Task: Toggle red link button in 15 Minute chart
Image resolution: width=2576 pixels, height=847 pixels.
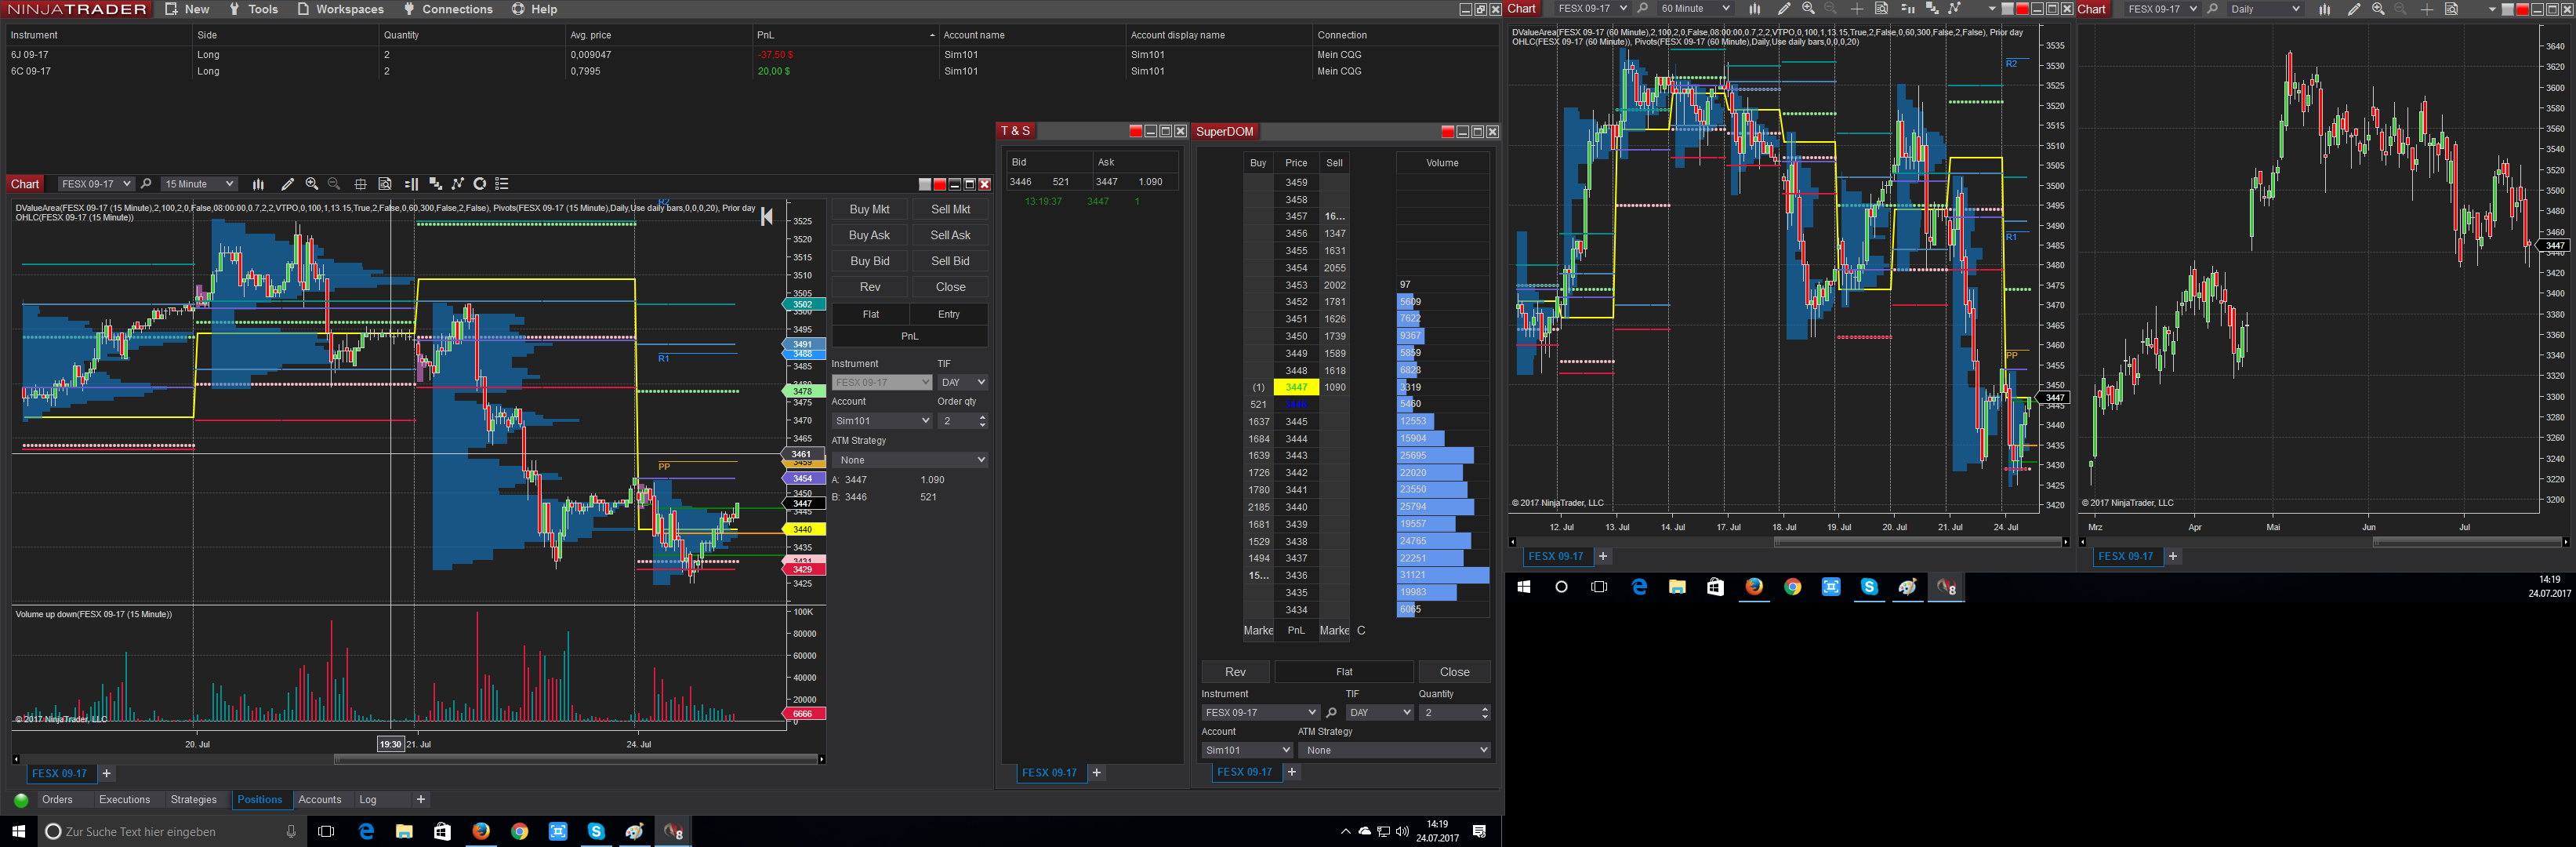Action: tap(940, 184)
